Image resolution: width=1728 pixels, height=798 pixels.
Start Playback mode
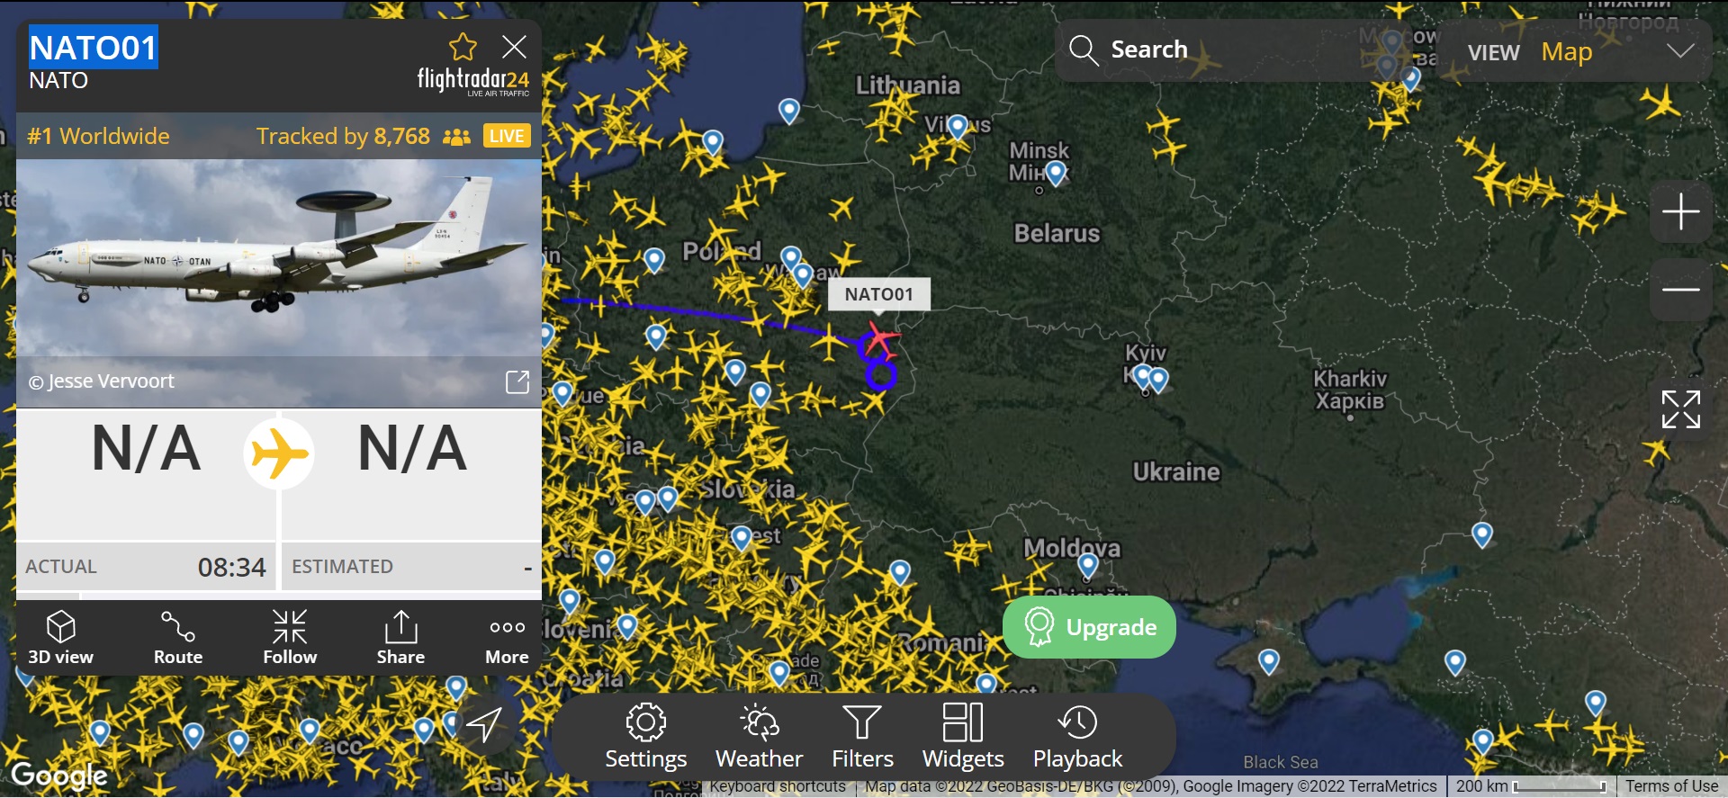[x=1077, y=737]
